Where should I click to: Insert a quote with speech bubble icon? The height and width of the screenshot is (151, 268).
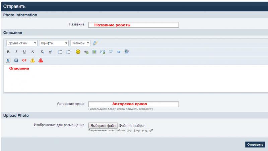click(x=111, y=52)
